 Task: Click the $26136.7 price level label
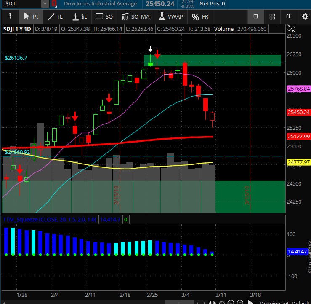point(16,58)
